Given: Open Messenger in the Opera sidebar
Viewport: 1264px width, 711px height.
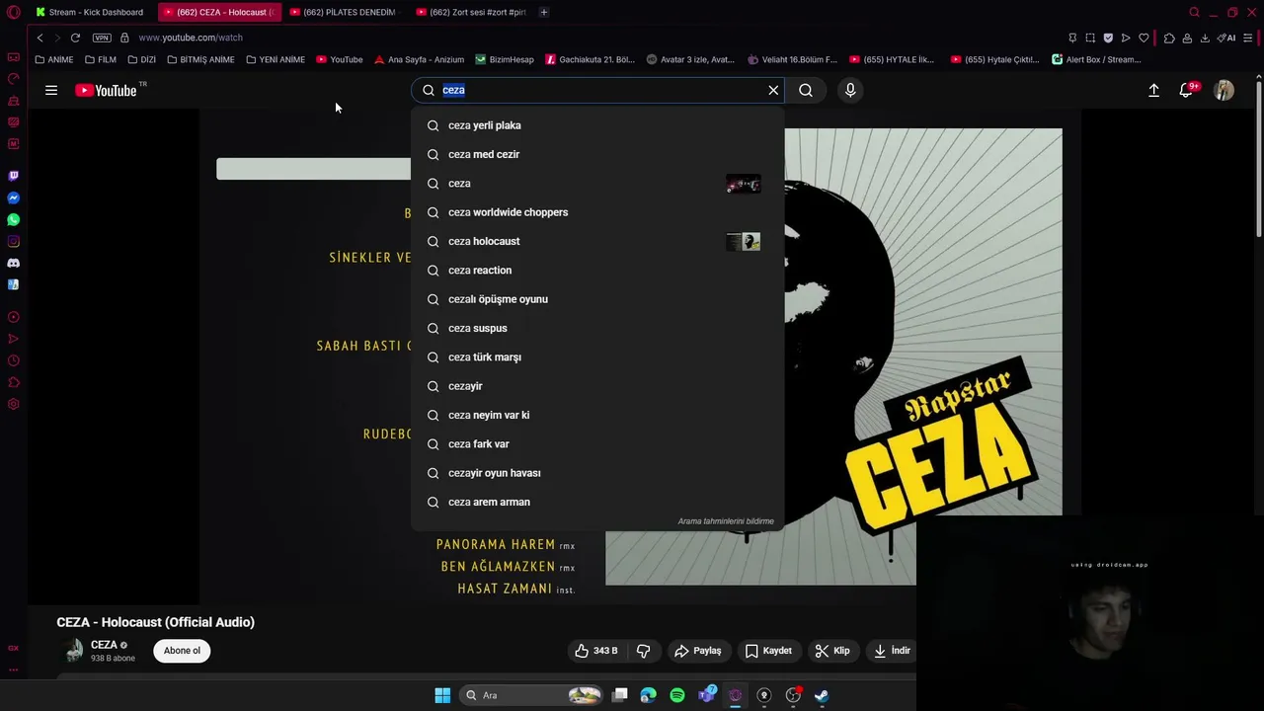Looking at the screenshot, I should [x=13, y=197].
